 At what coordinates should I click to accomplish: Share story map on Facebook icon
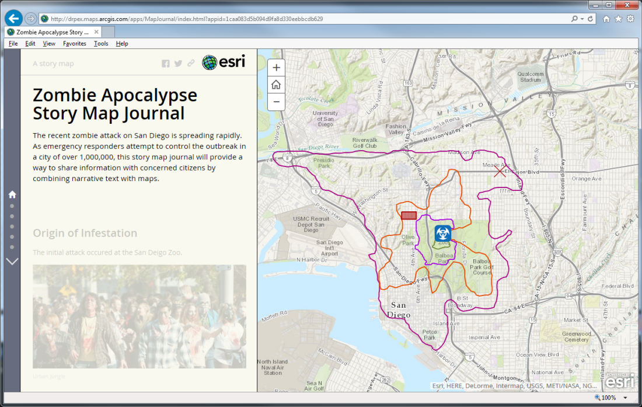[x=165, y=64]
